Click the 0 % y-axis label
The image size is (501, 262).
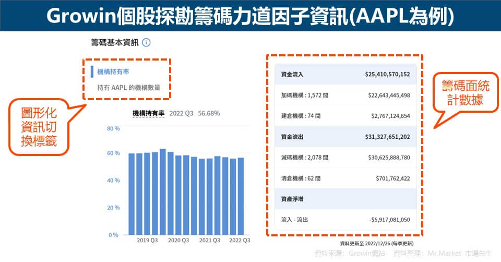coord(113,235)
